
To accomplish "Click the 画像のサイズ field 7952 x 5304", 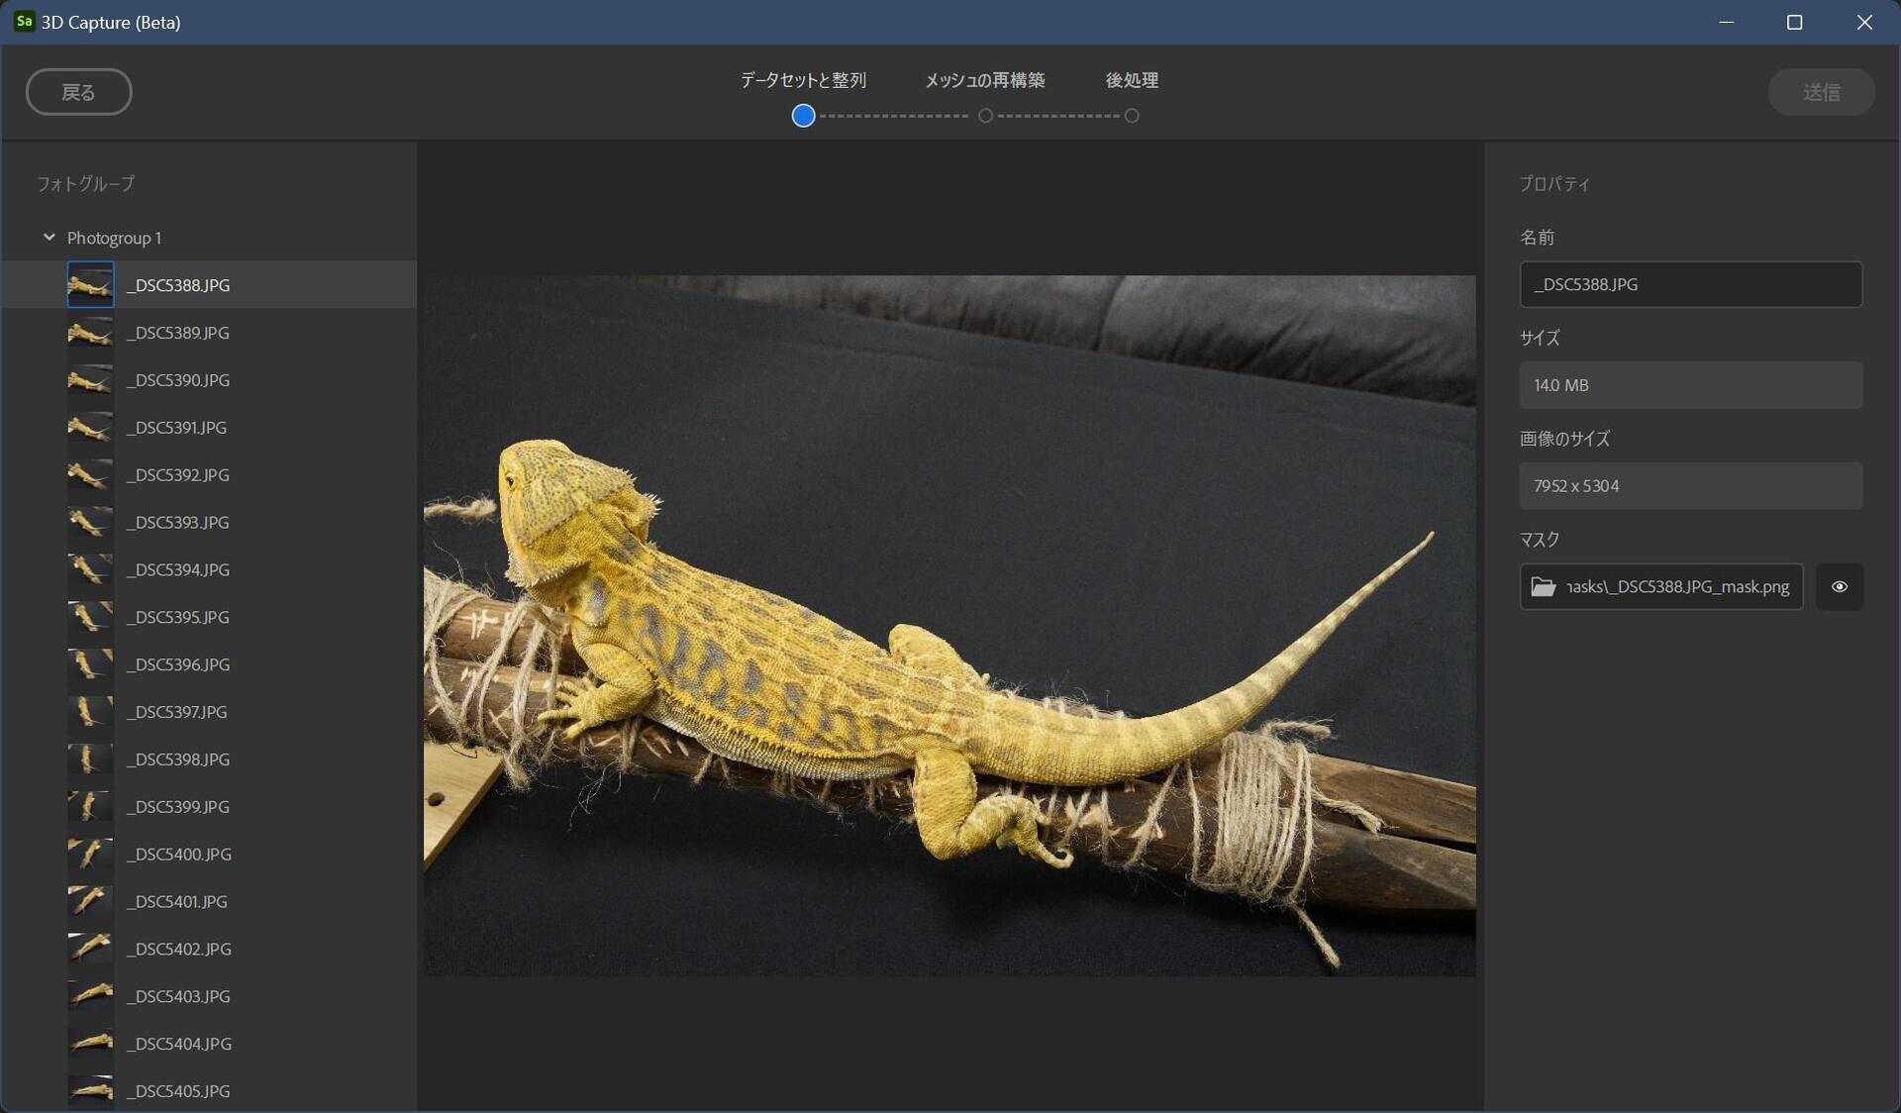I will click(x=1690, y=486).
